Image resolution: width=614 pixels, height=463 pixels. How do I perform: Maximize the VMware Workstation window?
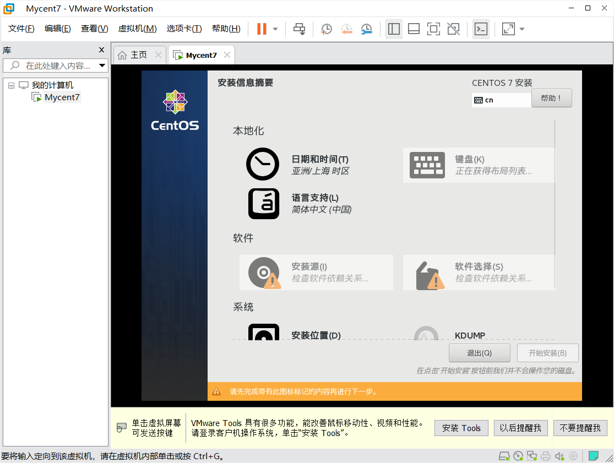588,8
